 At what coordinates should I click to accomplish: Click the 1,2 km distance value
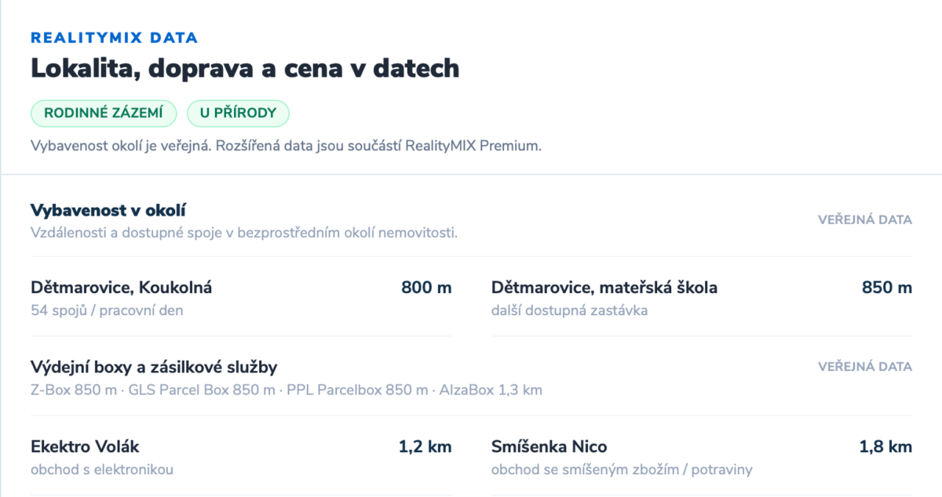425,447
